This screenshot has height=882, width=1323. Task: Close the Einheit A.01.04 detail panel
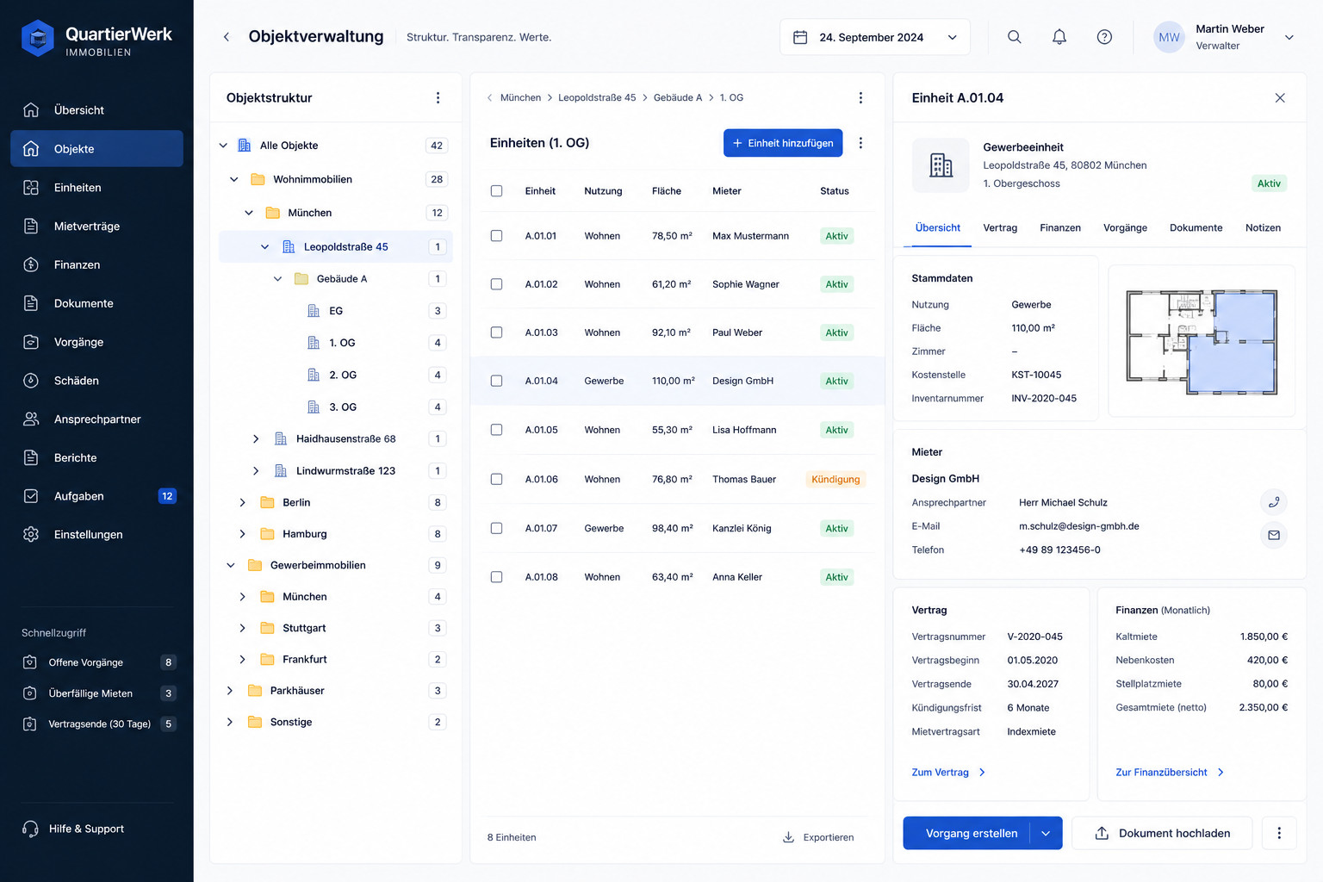[x=1280, y=98]
